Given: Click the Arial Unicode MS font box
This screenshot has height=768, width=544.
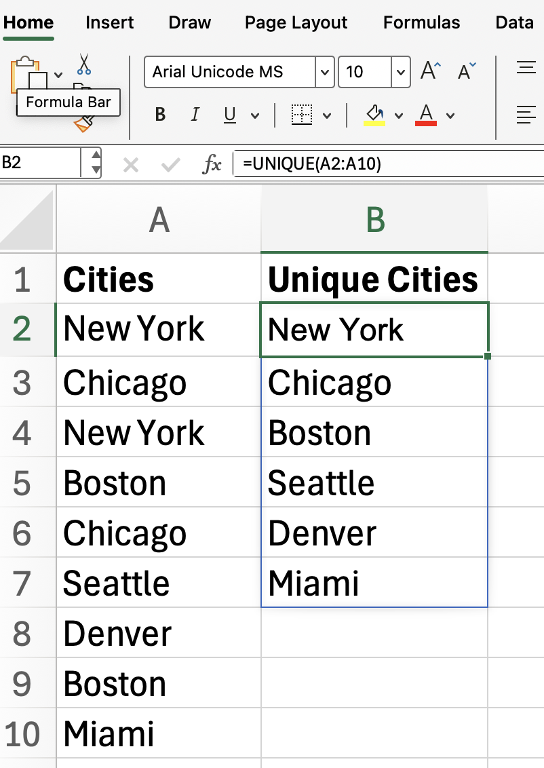Looking at the screenshot, I should tap(230, 72).
